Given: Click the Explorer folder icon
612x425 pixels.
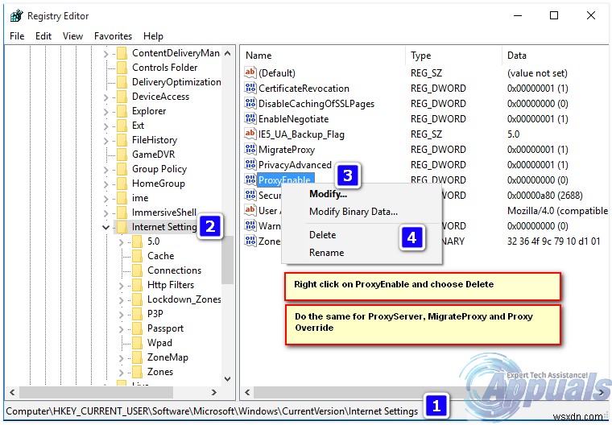Looking at the screenshot, I should [122, 111].
